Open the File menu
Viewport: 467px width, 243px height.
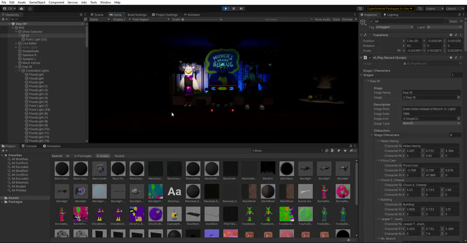[x=4, y=3]
